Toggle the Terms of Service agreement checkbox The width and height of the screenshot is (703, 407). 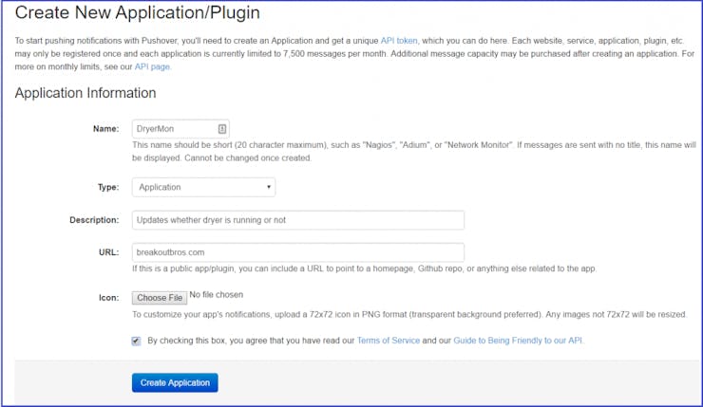click(x=136, y=341)
